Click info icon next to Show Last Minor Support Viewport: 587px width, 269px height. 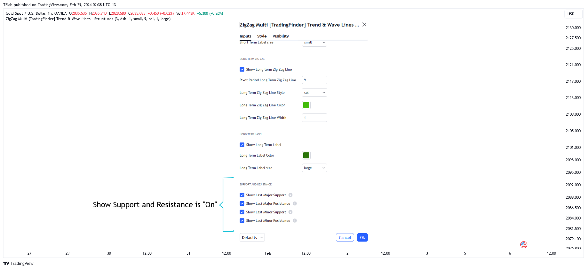point(290,212)
